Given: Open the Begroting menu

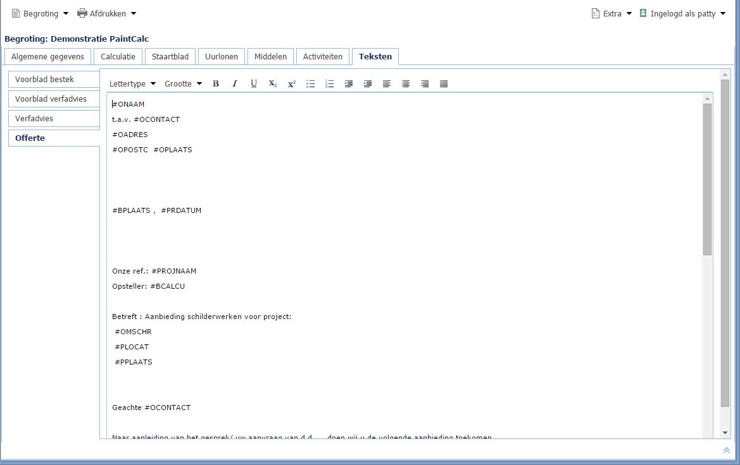Looking at the screenshot, I should [40, 13].
